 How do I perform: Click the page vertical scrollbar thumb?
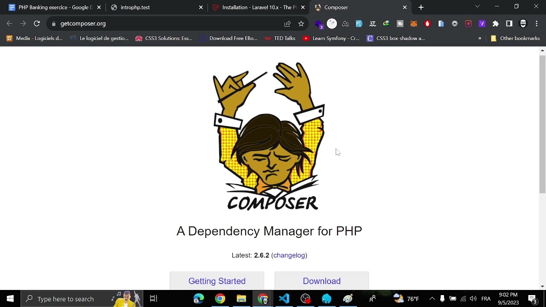click(x=542, y=124)
